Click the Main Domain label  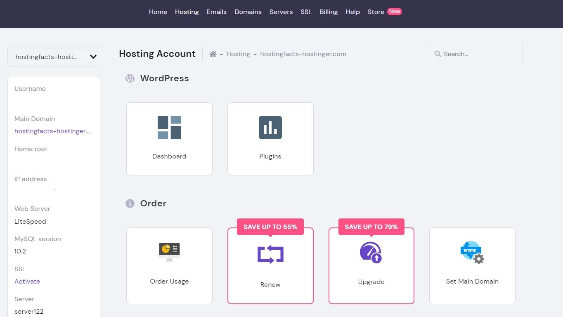tap(35, 119)
